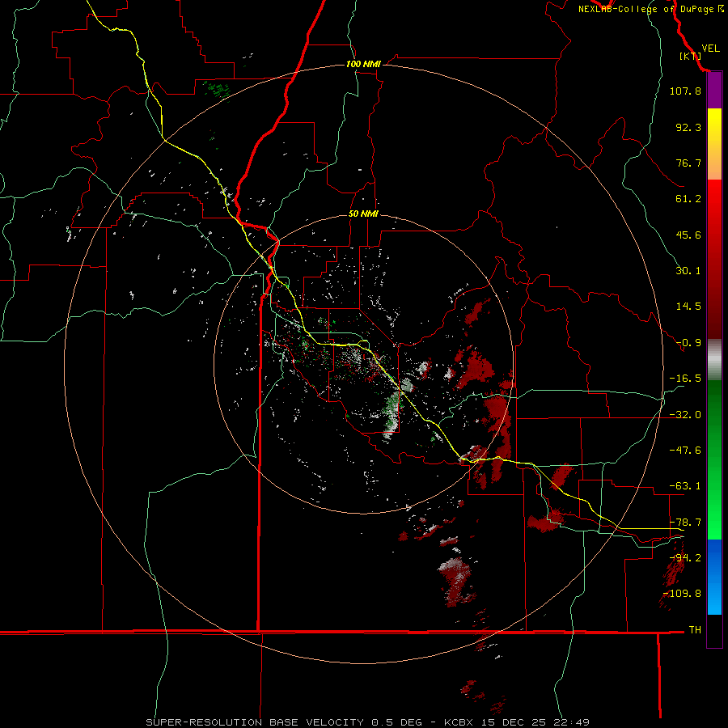
Task: Click the -78.7 scale value
Action: [x=685, y=523]
